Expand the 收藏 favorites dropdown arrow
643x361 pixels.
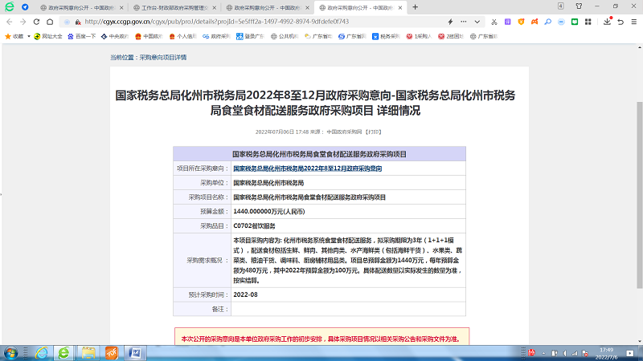27,36
